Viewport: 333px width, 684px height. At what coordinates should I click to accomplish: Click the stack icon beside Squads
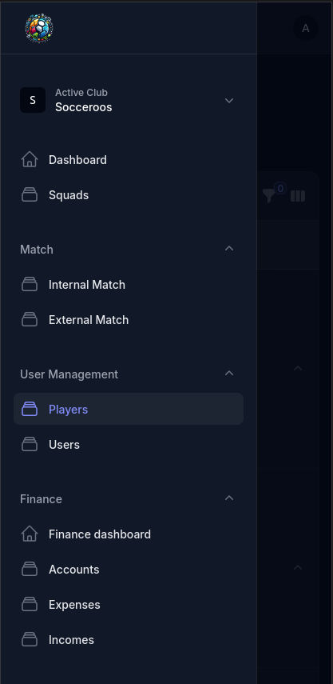[30, 195]
